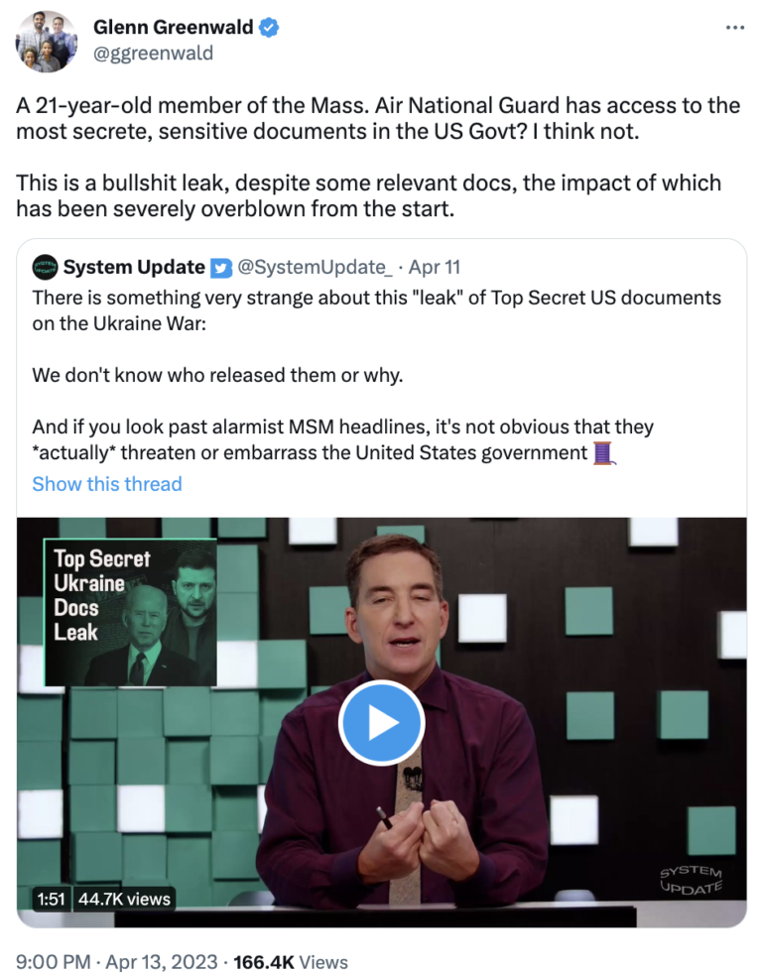Click the Show this thread link
The width and height of the screenshot is (762, 972).
coord(107,484)
